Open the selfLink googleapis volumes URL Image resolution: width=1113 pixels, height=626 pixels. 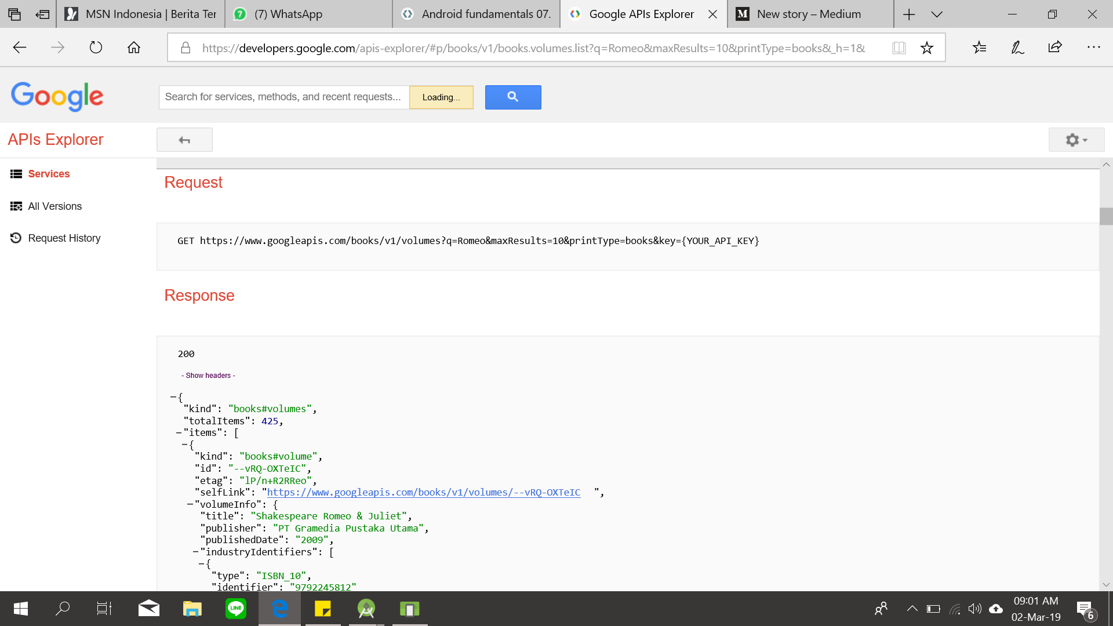pyautogui.click(x=423, y=492)
